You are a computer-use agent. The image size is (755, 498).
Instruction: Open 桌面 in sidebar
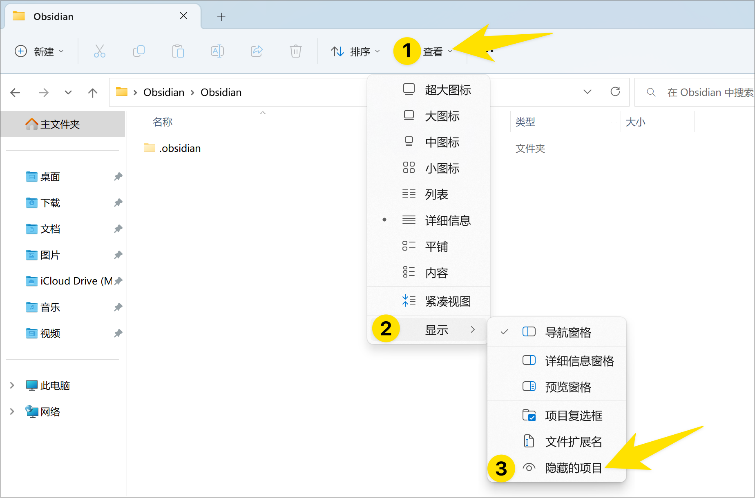pos(50,177)
